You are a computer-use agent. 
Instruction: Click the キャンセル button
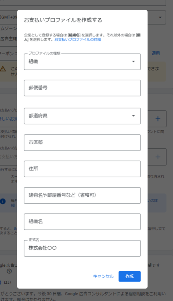click(103, 276)
